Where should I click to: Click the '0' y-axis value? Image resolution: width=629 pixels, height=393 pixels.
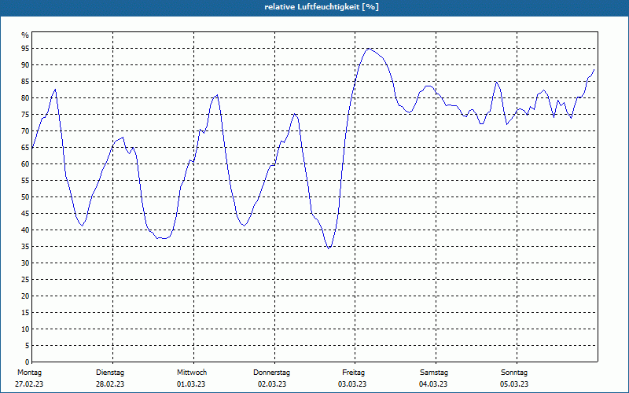[28, 362]
